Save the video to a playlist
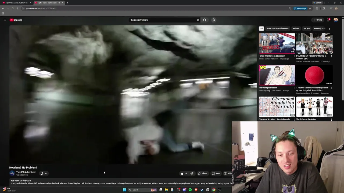This screenshot has width=344, height=193. coord(216,173)
